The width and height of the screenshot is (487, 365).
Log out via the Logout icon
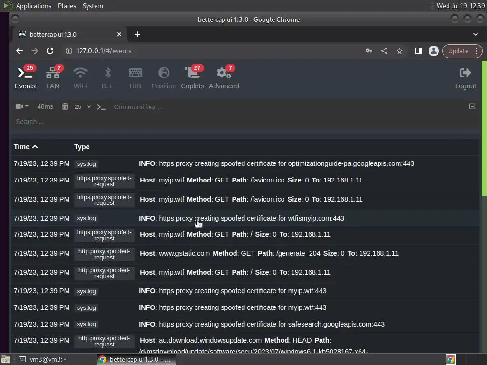point(465,78)
